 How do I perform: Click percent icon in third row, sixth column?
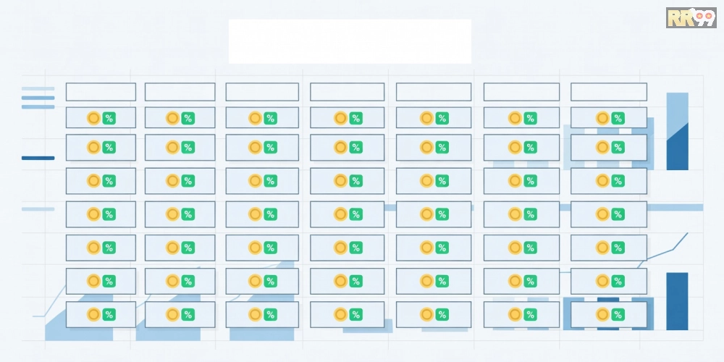[x=531, y=181]
